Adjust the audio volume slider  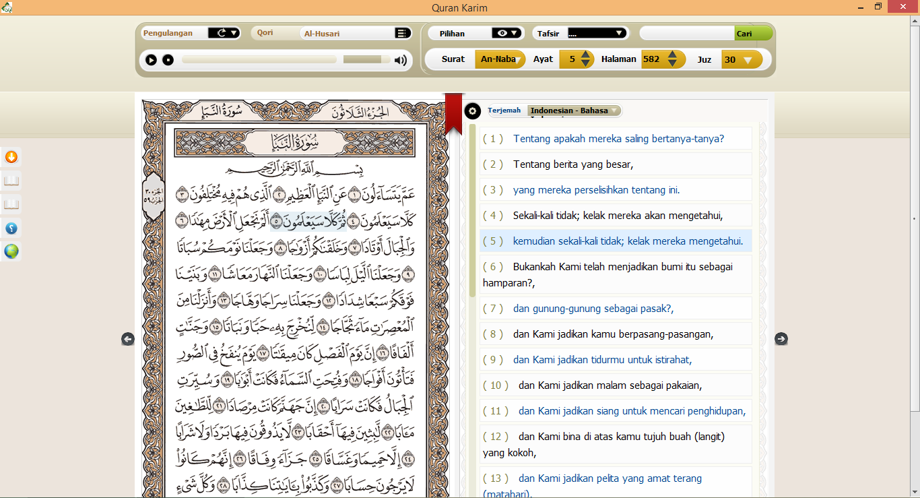(x=364, y=60)
